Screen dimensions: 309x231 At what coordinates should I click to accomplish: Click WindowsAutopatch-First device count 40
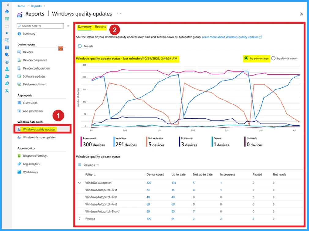click(148, 197)
